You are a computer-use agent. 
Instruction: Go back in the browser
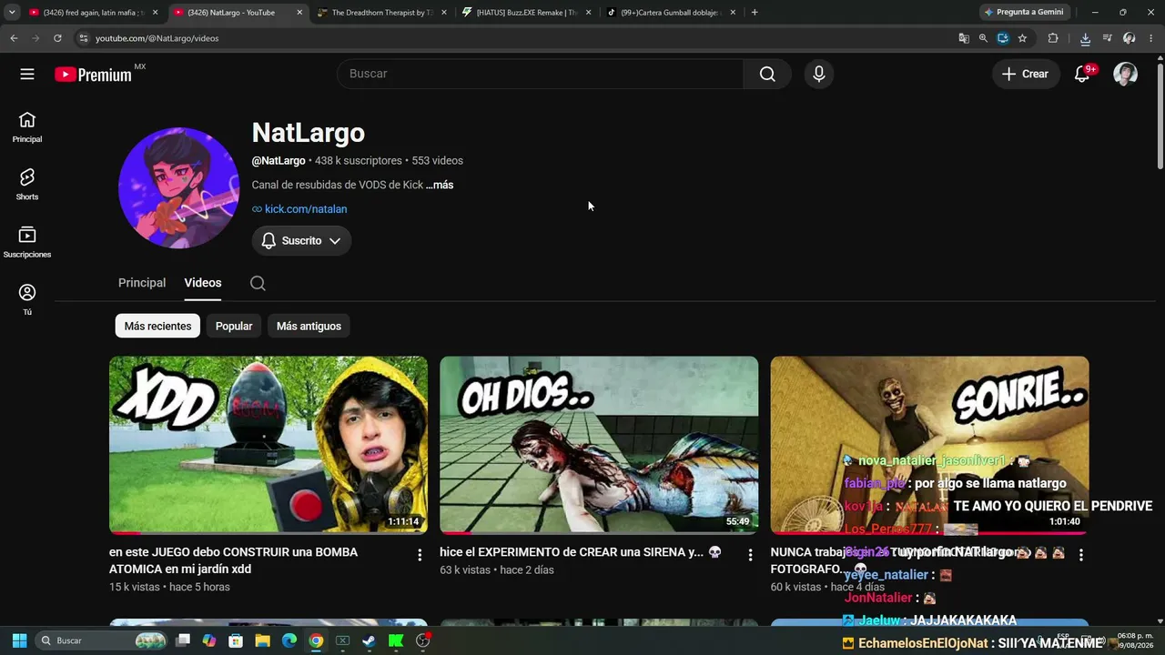pos(14,38)
